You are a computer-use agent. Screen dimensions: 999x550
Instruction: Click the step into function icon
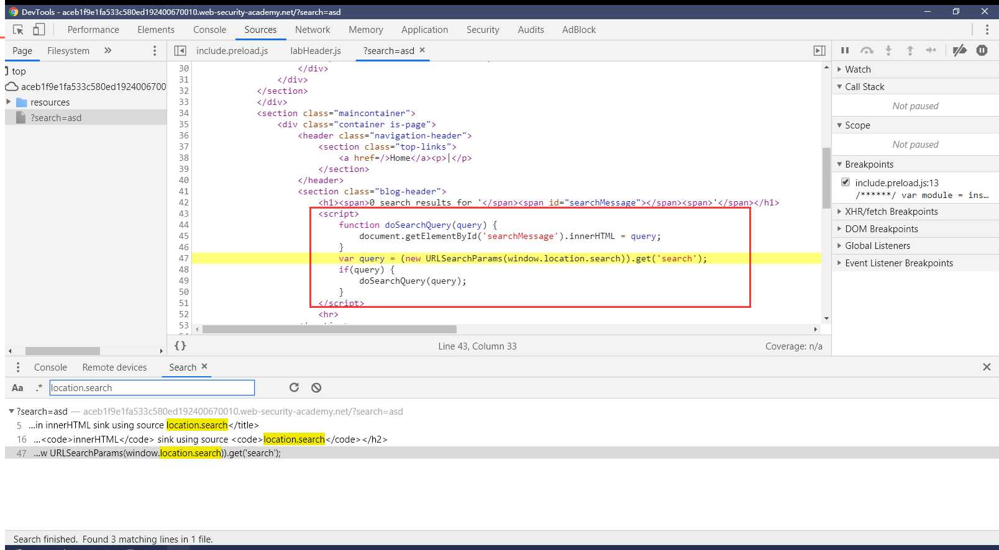point(888,50)
